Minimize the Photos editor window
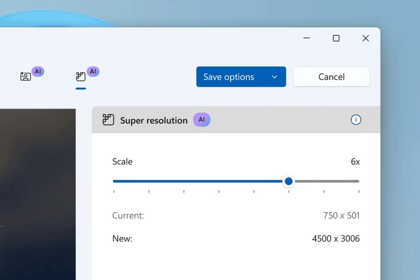This screenshot has width=420, height=280. [x=306, y=38]
